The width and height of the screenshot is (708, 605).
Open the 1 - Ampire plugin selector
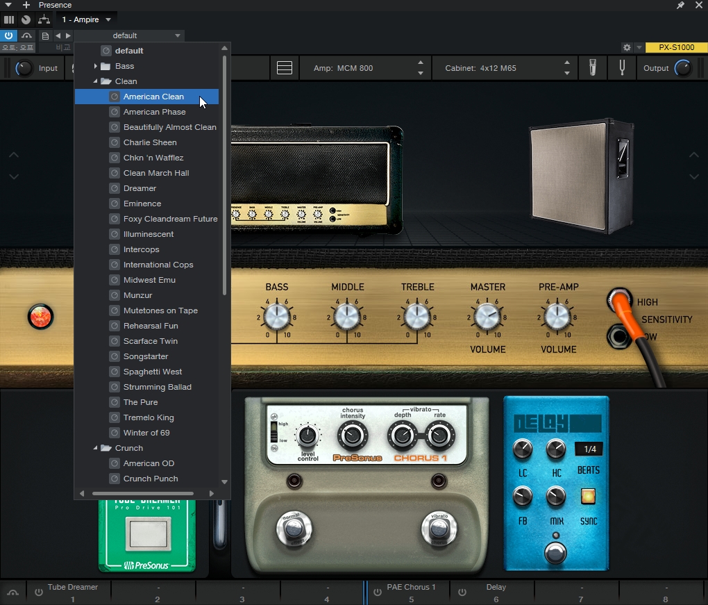(x=86, y=19)
